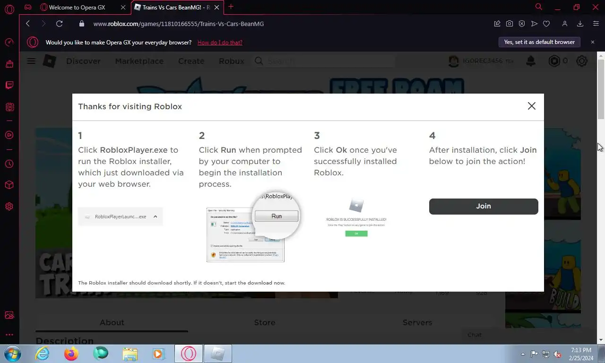Go back to the previous page
This screenshot has width=605, height=363.
[x=28, y=24]
